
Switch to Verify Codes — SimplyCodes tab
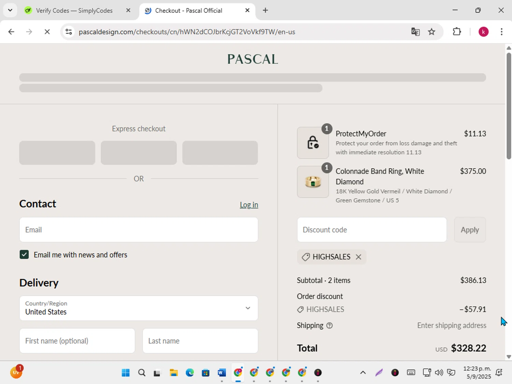[x=74, y=11]
